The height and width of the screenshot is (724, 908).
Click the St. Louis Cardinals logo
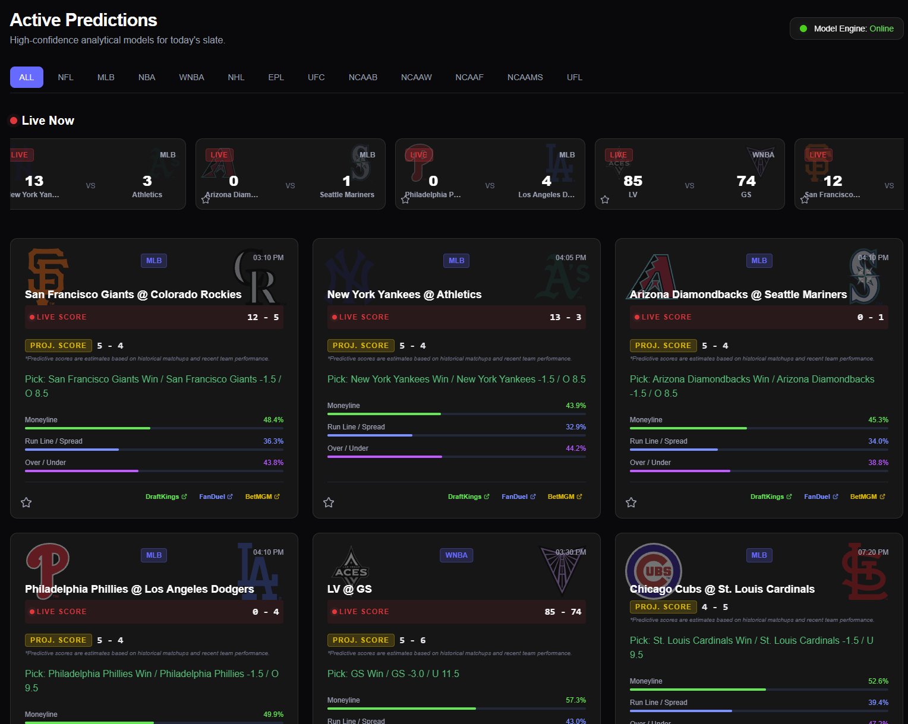click(865, 571)
